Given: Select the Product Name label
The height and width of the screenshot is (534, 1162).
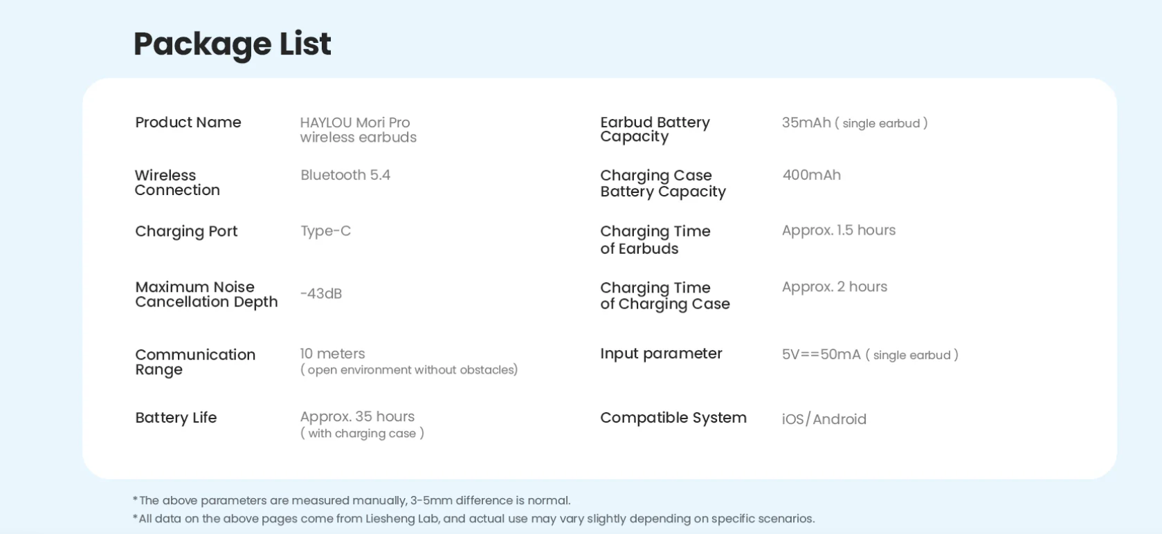Looking at the screenshot, I should click(x=188, y=122).
